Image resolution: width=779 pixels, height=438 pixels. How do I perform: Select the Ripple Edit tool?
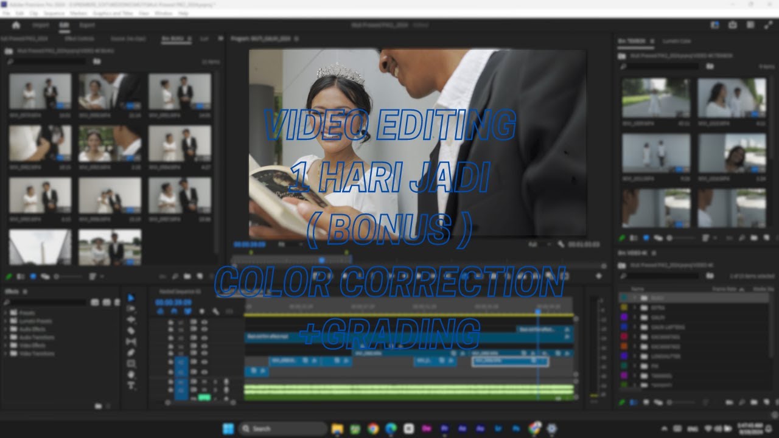tap(131, 320)
